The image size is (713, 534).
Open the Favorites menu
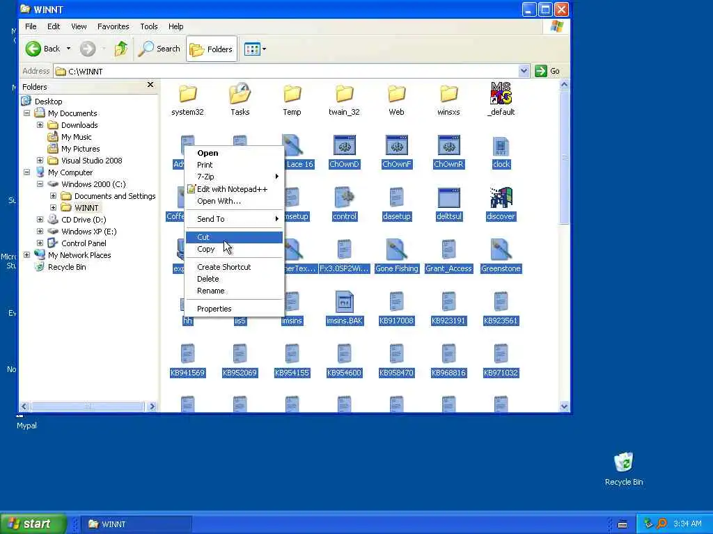coord(113,26)
